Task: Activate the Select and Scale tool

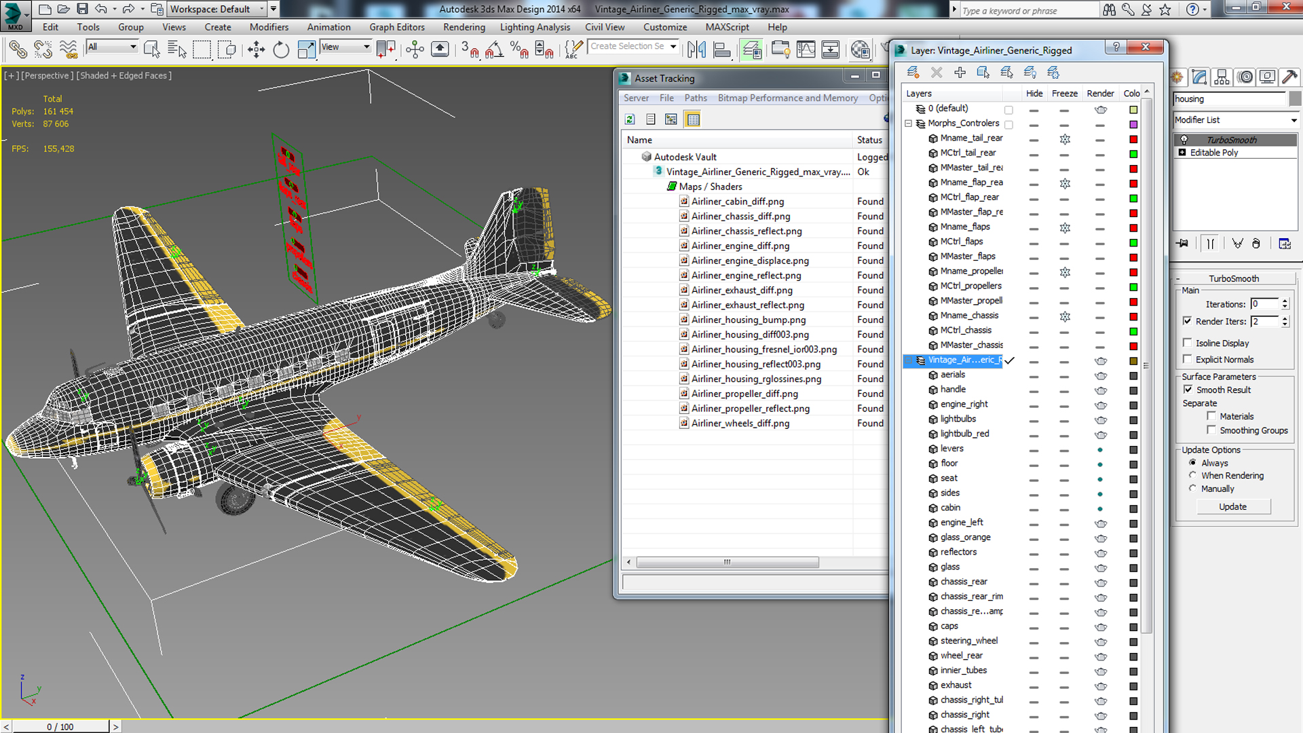Action: point(306,50)
